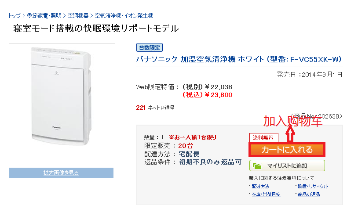Open enlarged image via 拡大画像を見る
347x205 pixels.
61,173
